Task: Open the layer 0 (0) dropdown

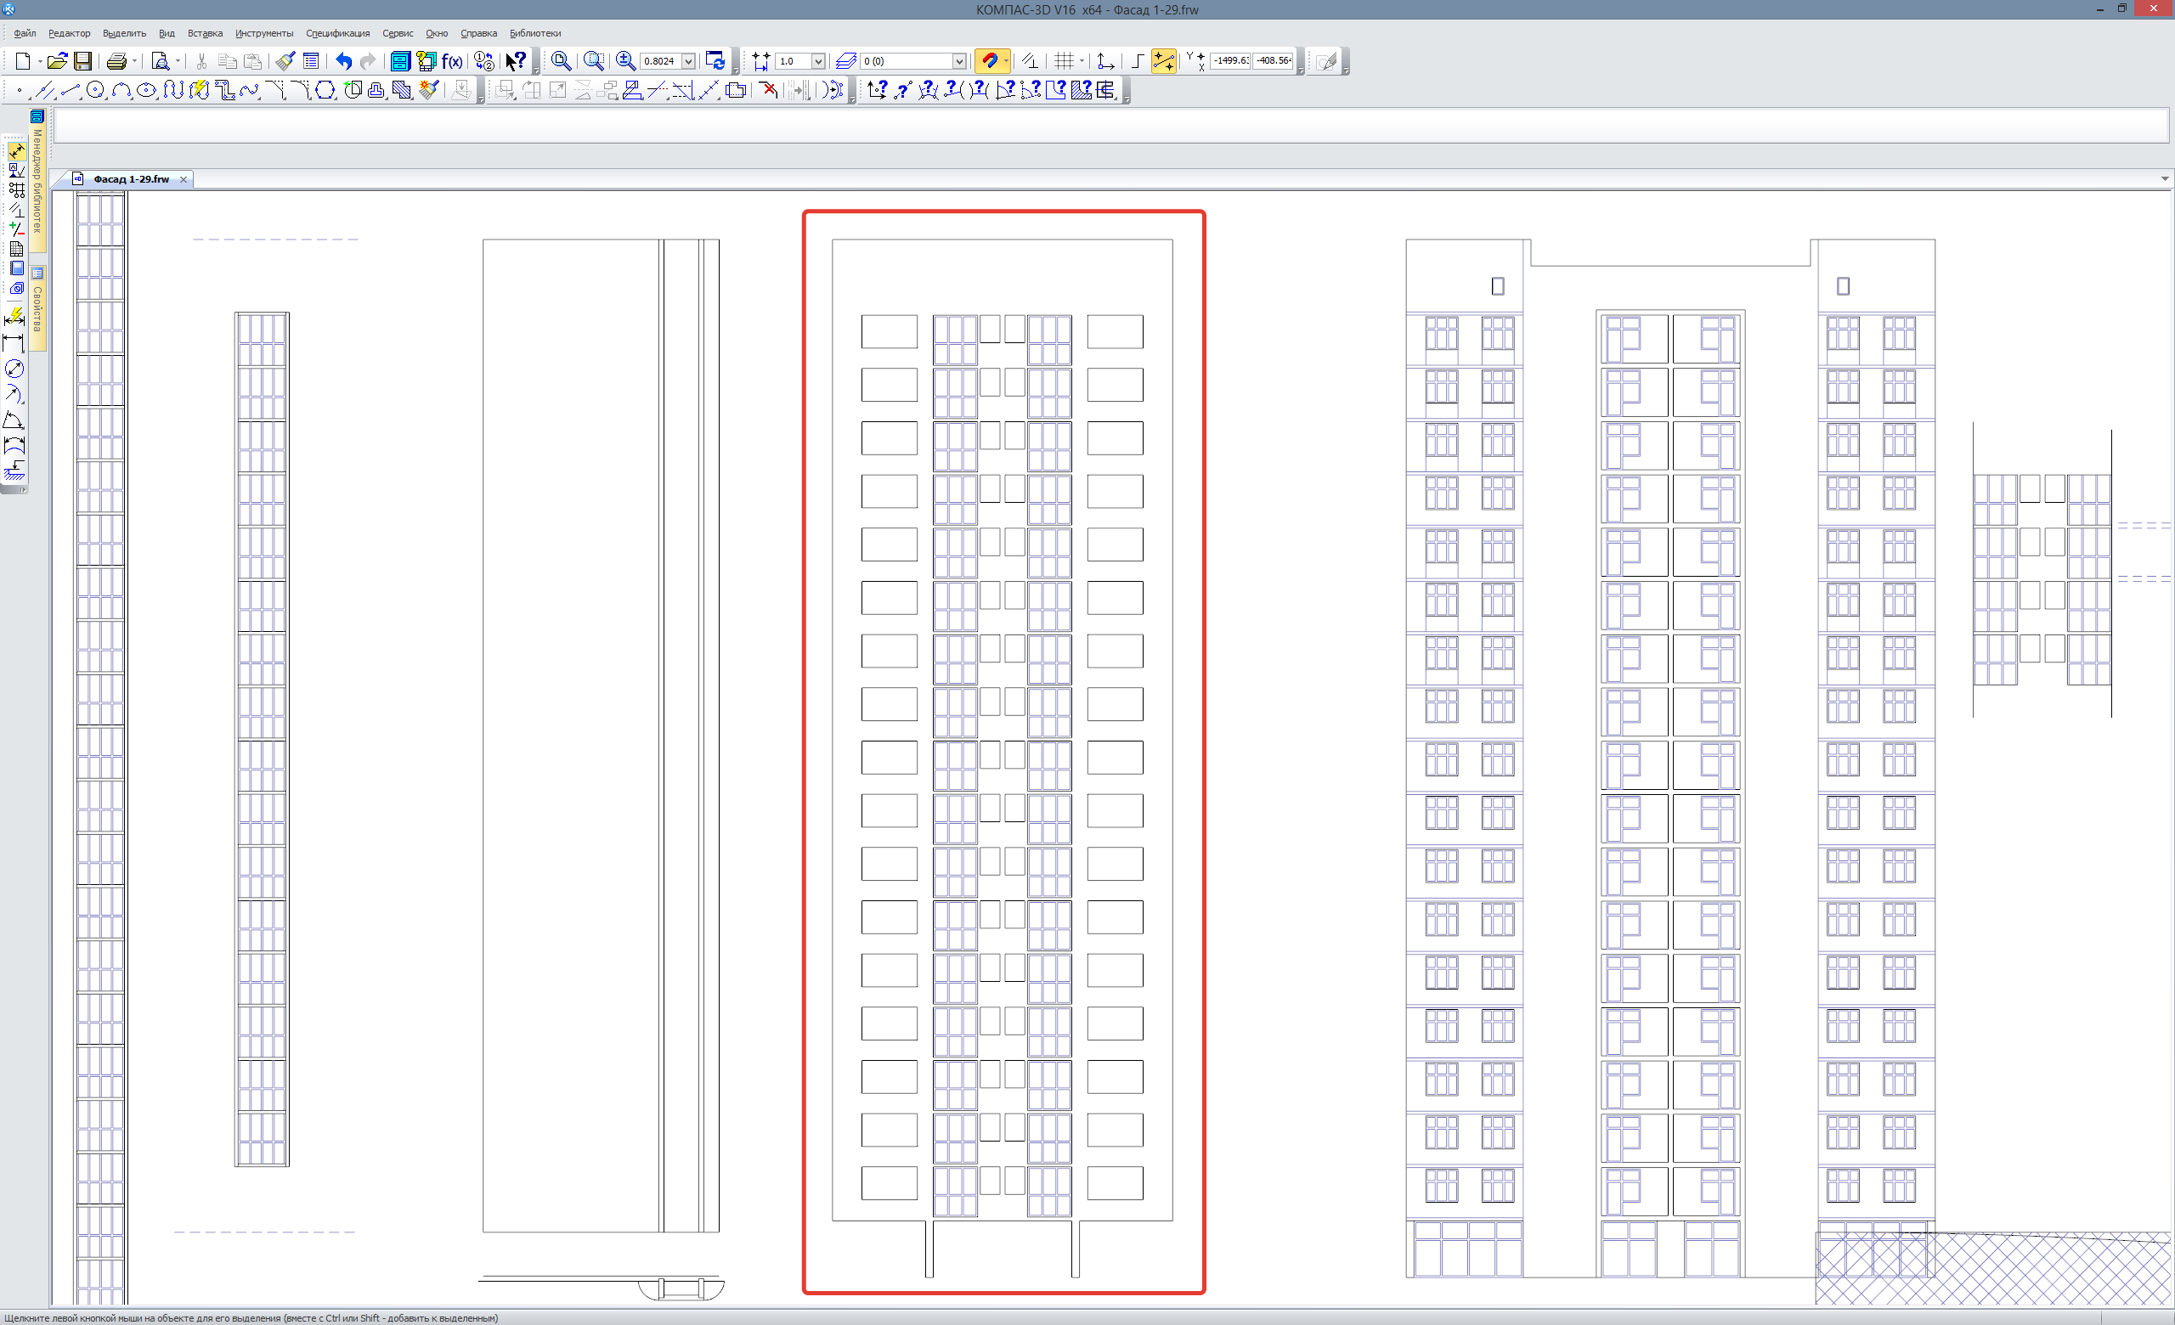Action: [x=958, y=61]
